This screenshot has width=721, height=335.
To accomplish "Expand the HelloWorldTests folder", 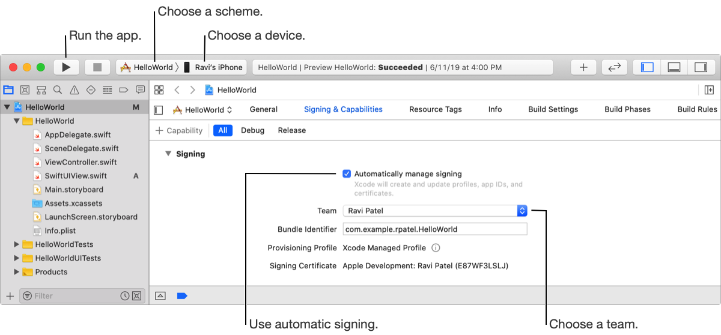I will pyautogui.click(x=17, y=245).
